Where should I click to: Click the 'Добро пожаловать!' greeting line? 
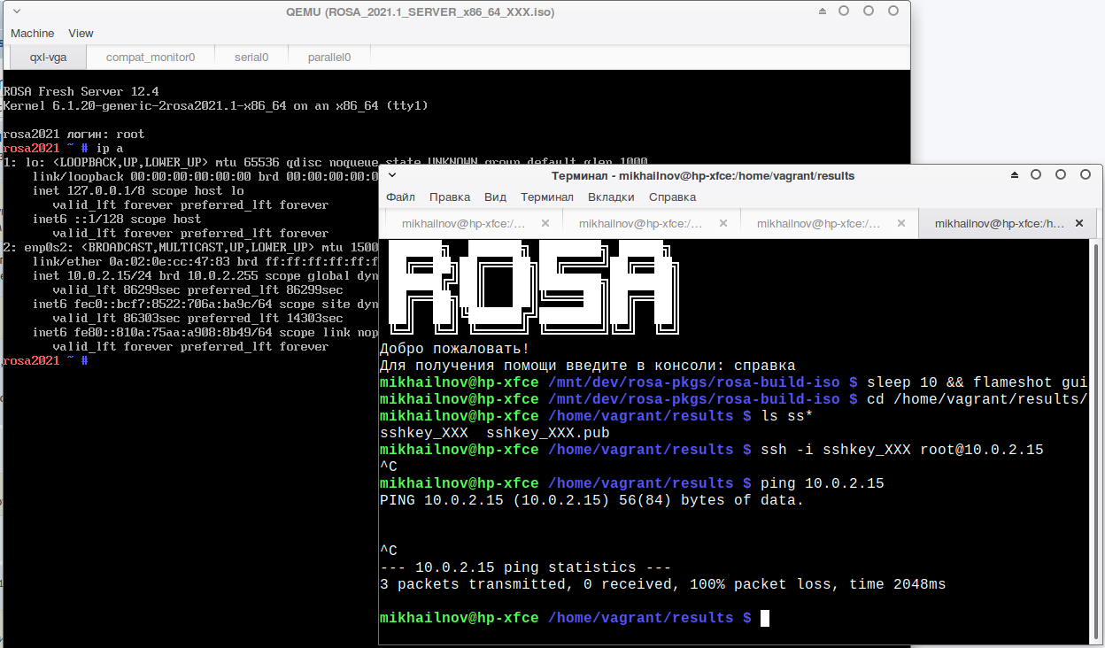[x=455, y=349]
